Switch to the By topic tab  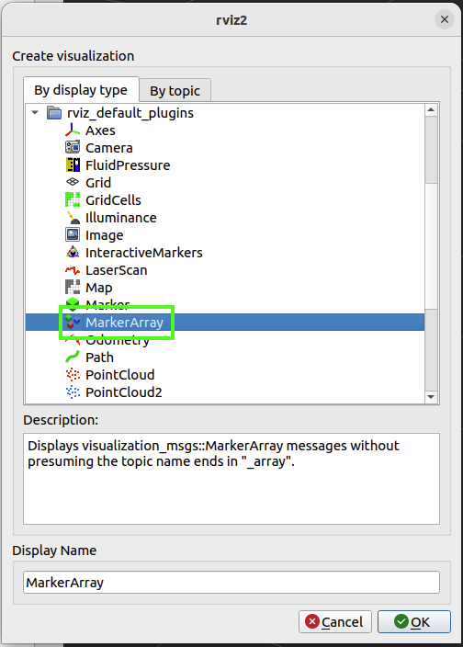[x=175, y=90]
